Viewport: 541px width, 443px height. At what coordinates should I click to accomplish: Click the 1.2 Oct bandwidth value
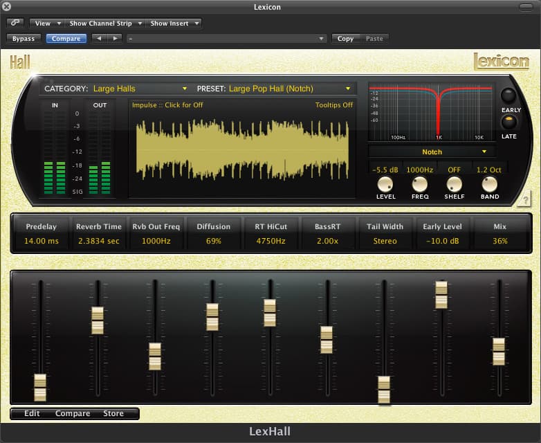(x=489, y=170)
